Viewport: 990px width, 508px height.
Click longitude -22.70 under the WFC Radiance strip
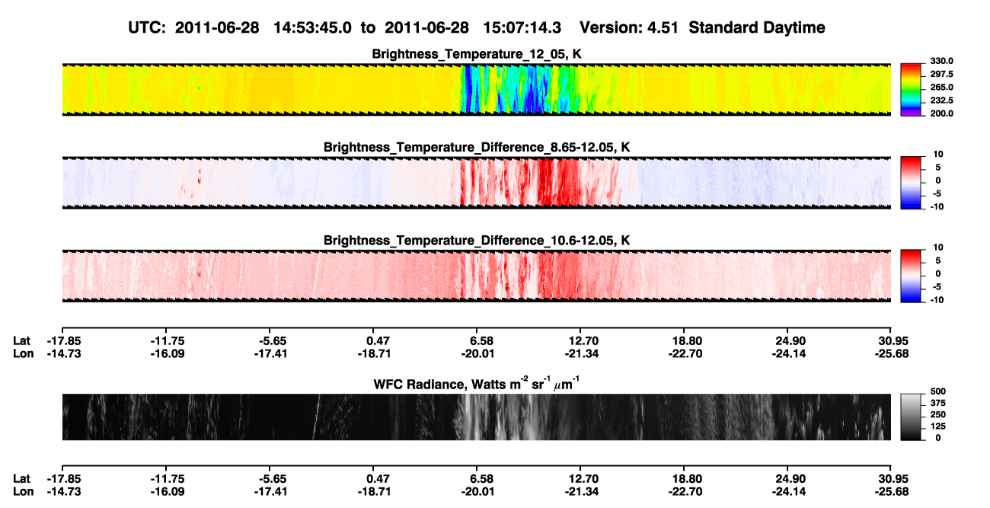[685, 491]
